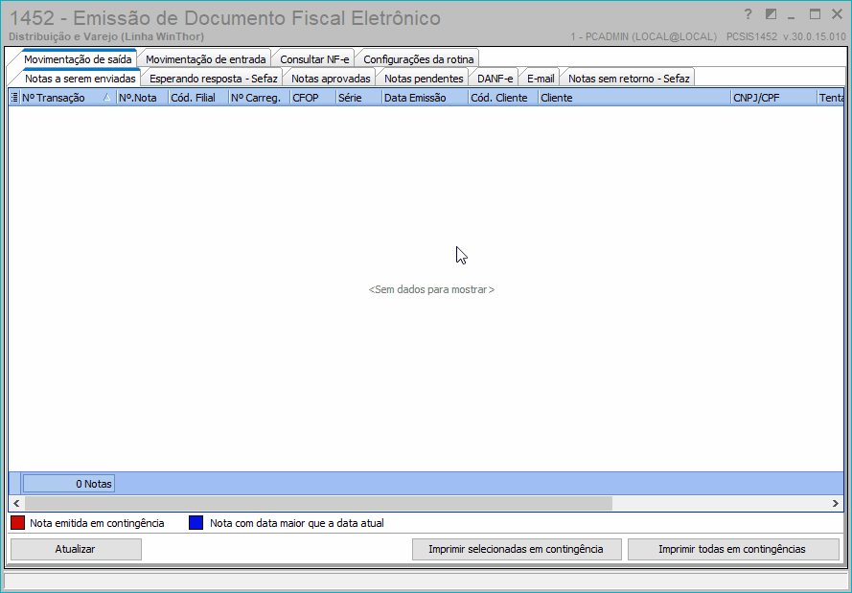Click the blue future date legend swatch
The width and height of the screenshot is (852, 593).
tap(196, 523)
